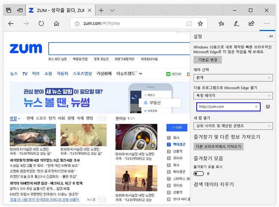Click previous arrow beside news category tabs
The image size is (279, 207).
click(99, 118)
